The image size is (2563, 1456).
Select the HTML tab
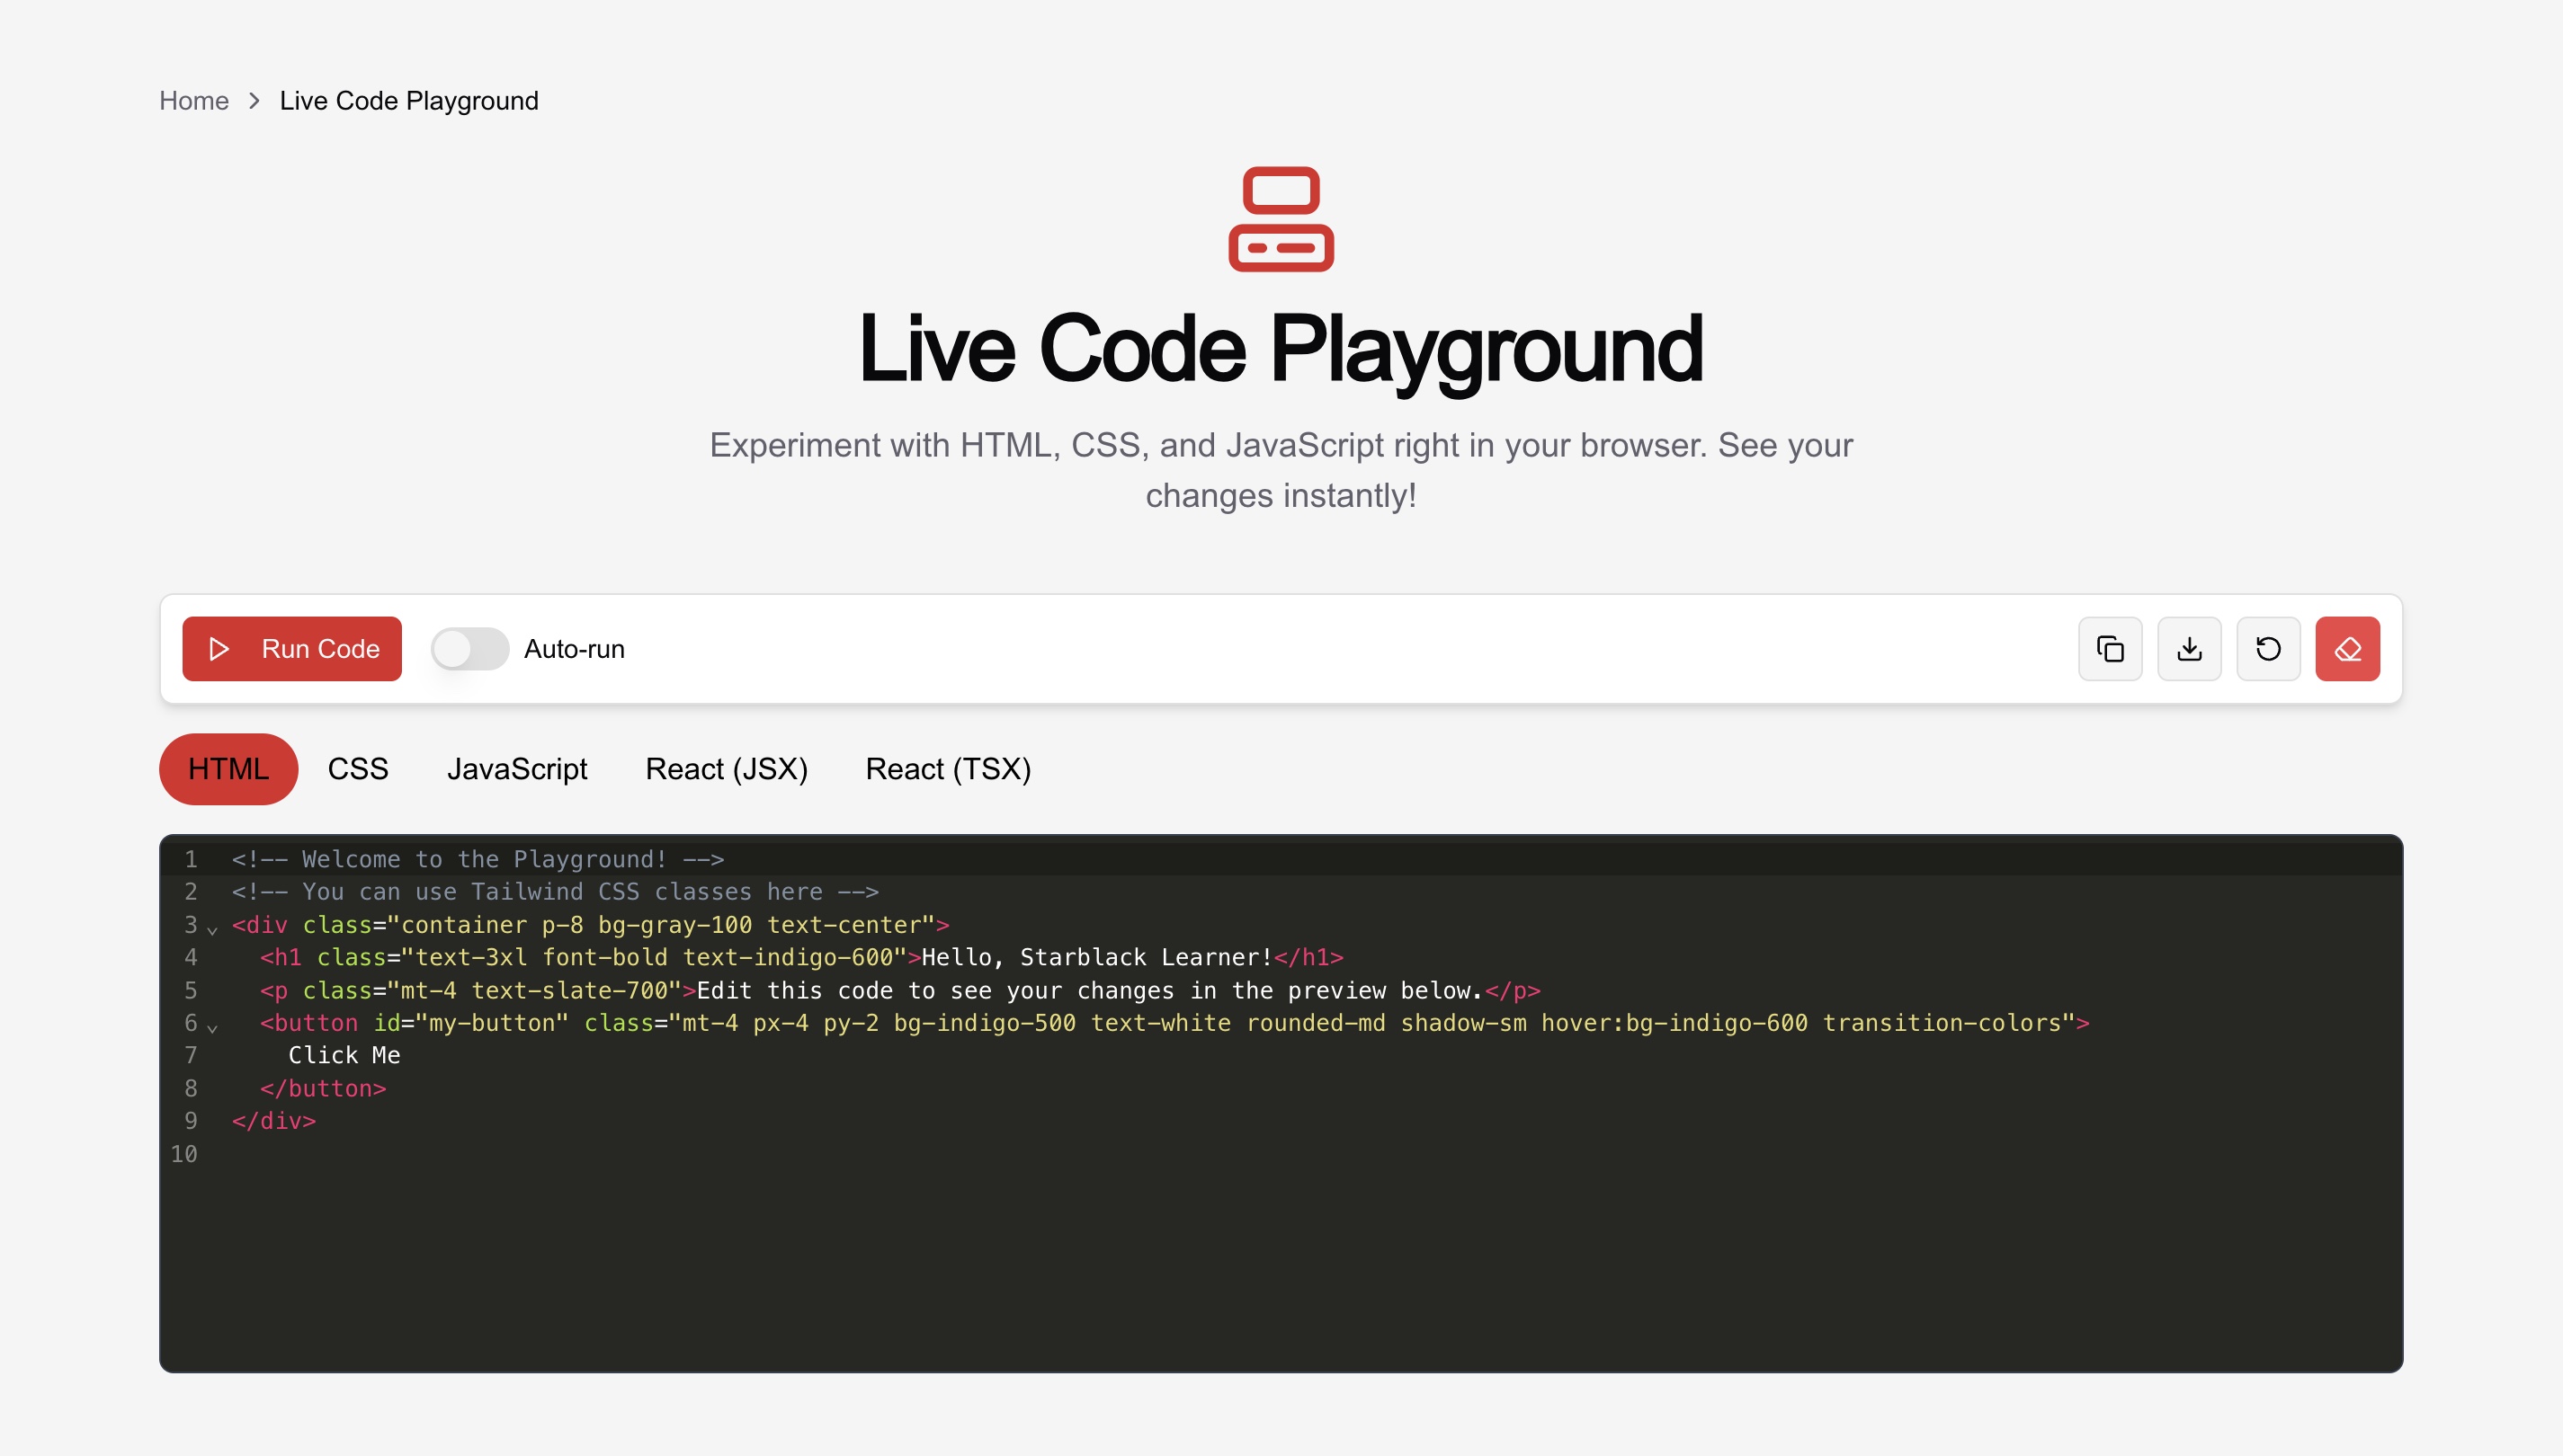point(228,768)
